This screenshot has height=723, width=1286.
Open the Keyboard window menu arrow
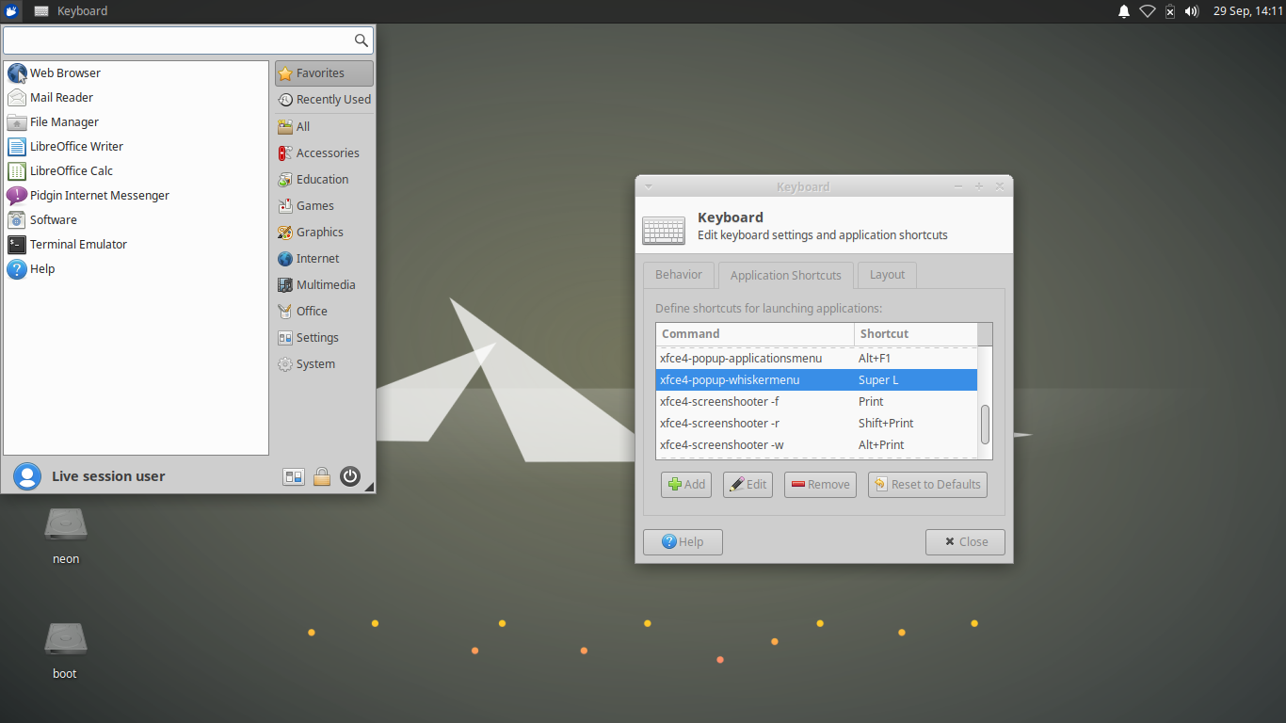pyautogui.click(x=648, y=186)
